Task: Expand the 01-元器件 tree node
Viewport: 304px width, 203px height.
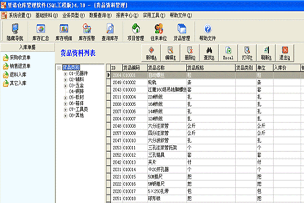Action: coord(65,74)
